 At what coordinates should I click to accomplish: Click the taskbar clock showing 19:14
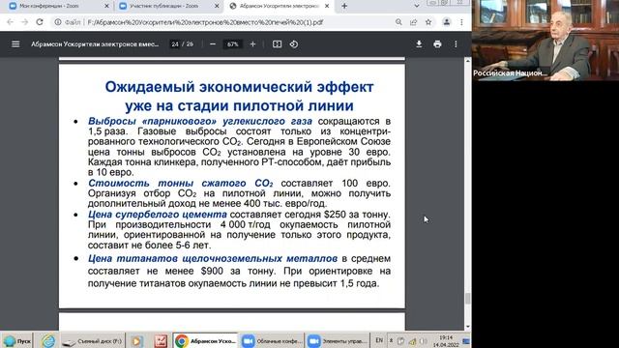pos(446,341)
